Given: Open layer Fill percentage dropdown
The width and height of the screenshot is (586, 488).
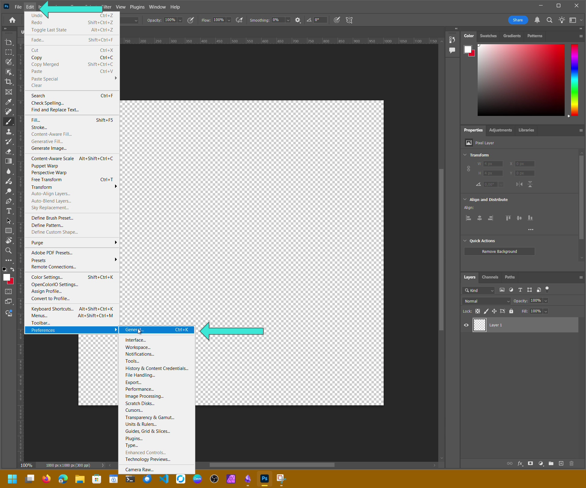Looking at the screenshot, I should [x=546, y=311].
